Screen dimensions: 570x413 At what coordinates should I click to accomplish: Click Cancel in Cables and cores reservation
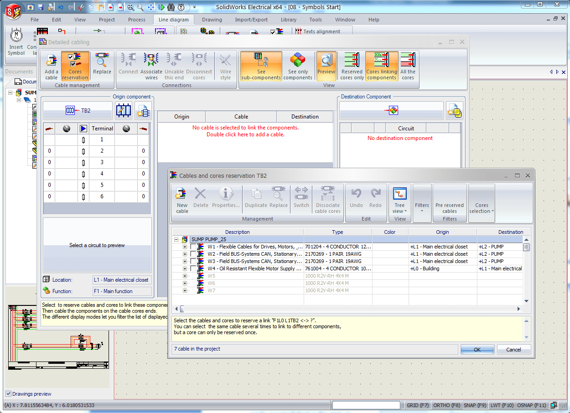513,350
